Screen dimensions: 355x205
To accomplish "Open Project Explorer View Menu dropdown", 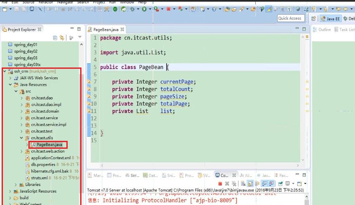I will pyautogui.click(x=80, y=37).
